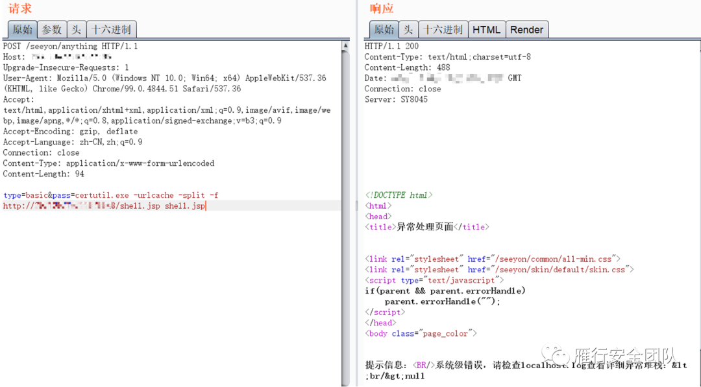The width and height of the screenshot is (701, 387).
Task: Click the all-min.css stylesheet link line
Action: tap(493, 259)
